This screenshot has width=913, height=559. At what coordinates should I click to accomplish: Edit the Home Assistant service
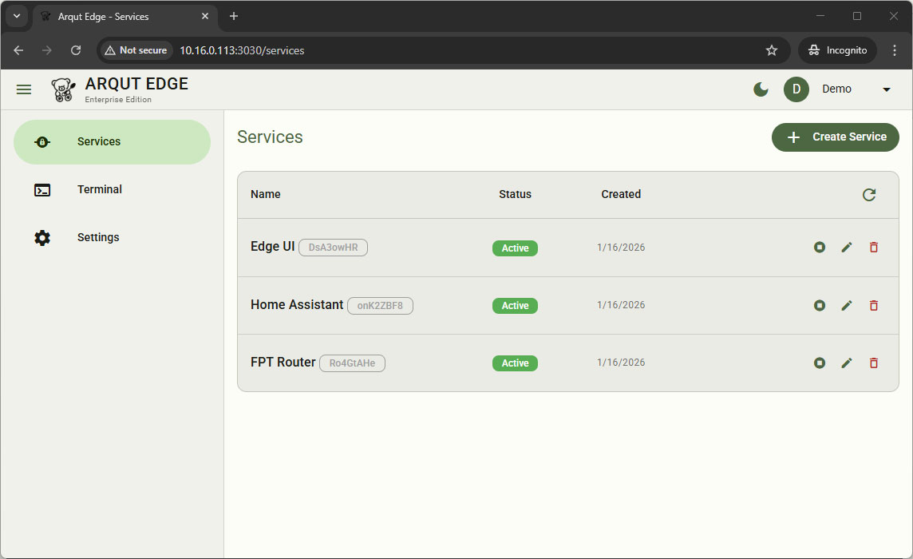pyautogui.click(x=847, y=305)
